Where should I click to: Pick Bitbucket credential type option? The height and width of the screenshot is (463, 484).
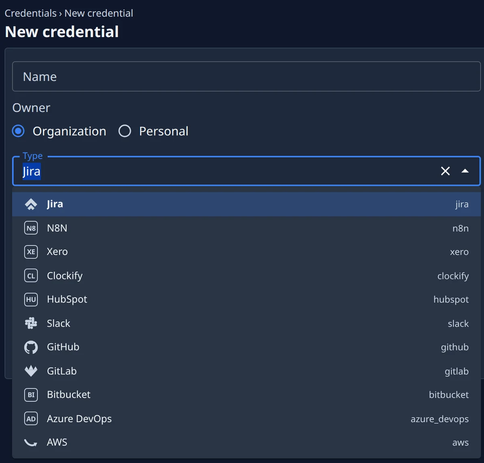[x=246, y=395]
